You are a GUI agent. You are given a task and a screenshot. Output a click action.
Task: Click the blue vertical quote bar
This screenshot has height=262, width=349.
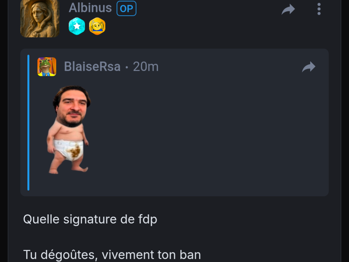point(28,123)
